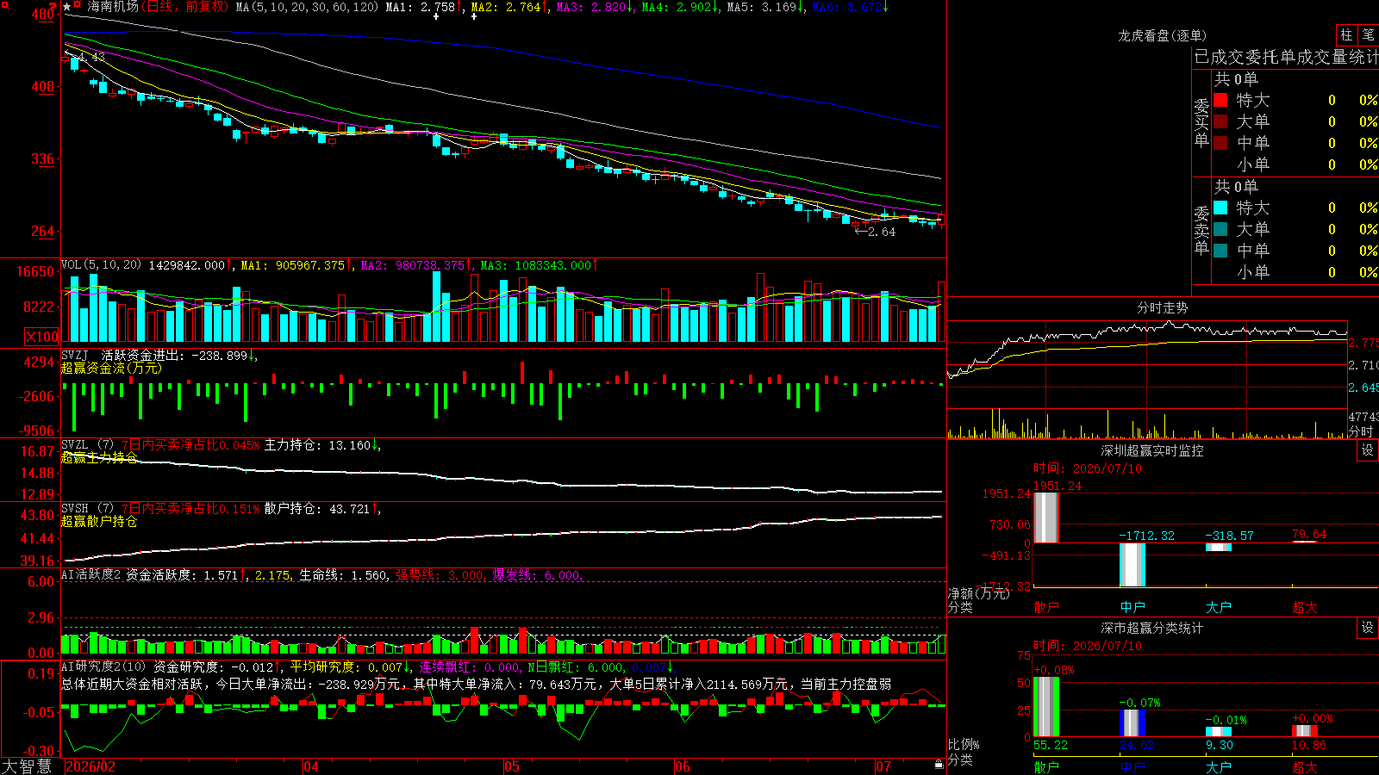
Task: Click the teal 中单 sell-order swatch
Action: 1220,251
